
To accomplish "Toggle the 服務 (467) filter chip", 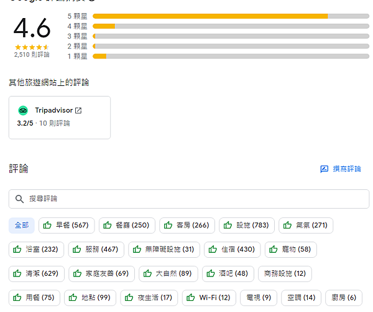I will (x=95, y=250).
